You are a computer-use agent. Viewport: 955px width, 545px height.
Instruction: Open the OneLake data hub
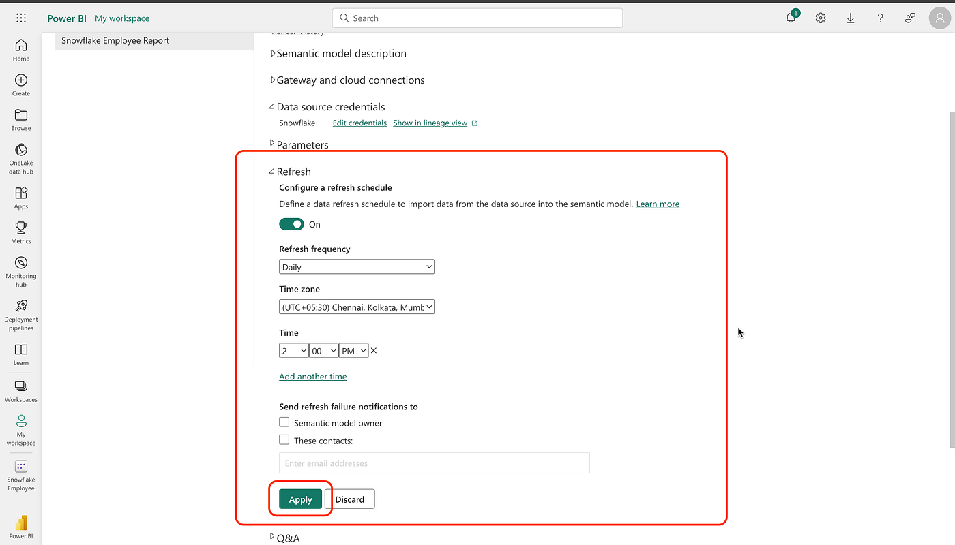[x=21, y=158]
